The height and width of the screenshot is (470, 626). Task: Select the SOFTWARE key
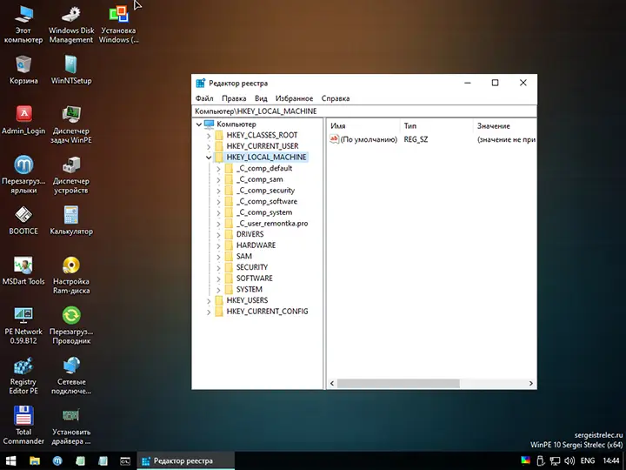tap(254, 279)
